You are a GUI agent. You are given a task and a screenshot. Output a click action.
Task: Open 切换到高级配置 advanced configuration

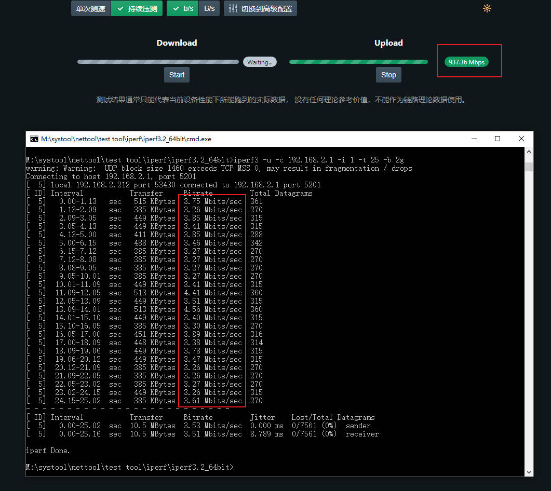260,8
